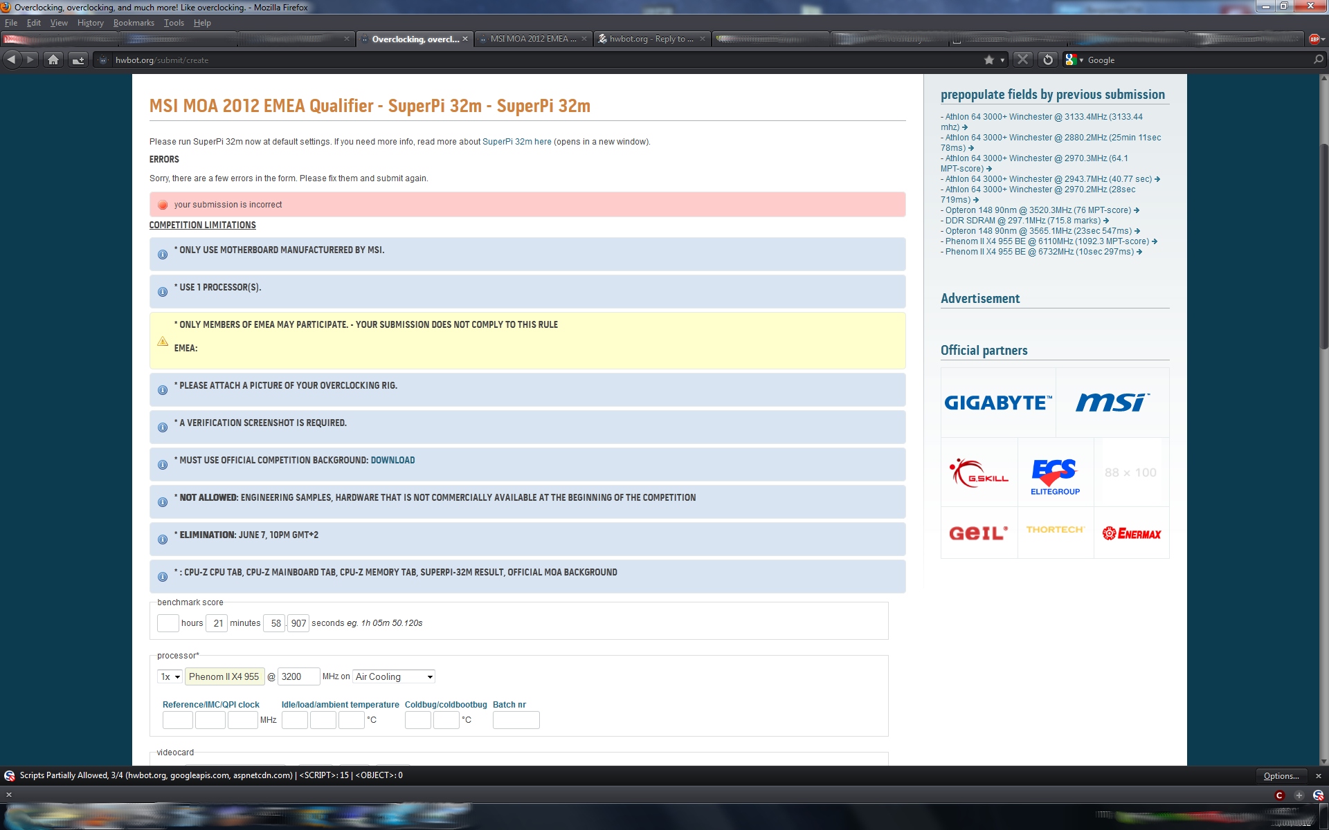Screen dimensions: 1329x830
Task: Click the browser Back arrow button
Action: (x=11, y=59)
